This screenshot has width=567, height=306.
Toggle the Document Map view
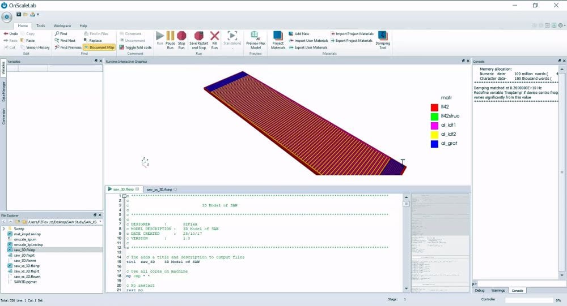(99, 48)
